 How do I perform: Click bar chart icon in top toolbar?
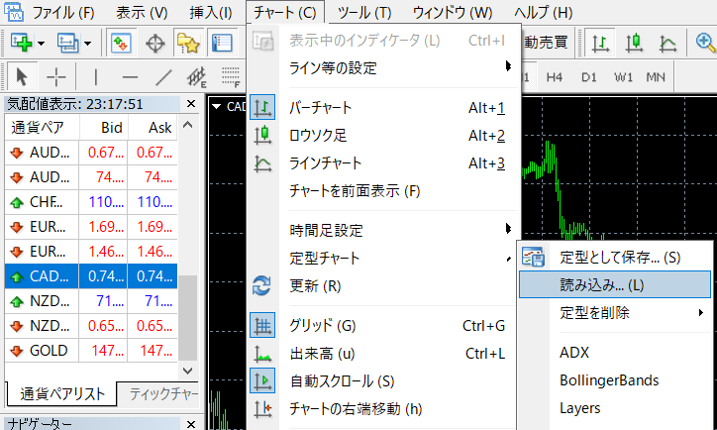click(x=600, y=43)
